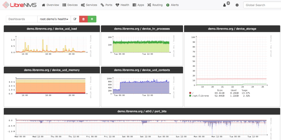The width and height of the screenshot is (281, 140).
Task: Add dashboard with green plus button
Action: pos(92,19)
